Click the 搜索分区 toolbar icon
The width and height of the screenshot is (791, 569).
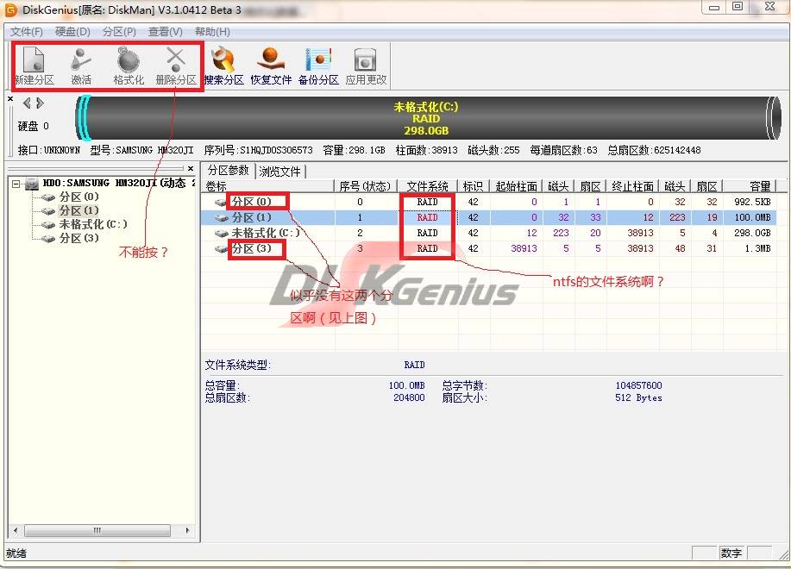(x=224, y=66)
